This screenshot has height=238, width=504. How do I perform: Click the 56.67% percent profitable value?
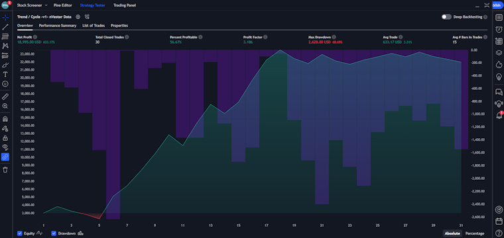[175, 42]
